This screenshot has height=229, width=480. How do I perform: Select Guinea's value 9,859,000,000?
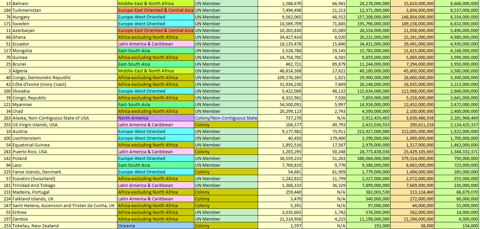(368, 57)
